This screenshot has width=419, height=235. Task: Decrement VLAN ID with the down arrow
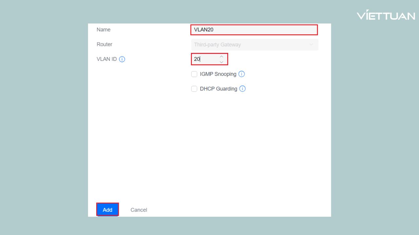(221, 61)
